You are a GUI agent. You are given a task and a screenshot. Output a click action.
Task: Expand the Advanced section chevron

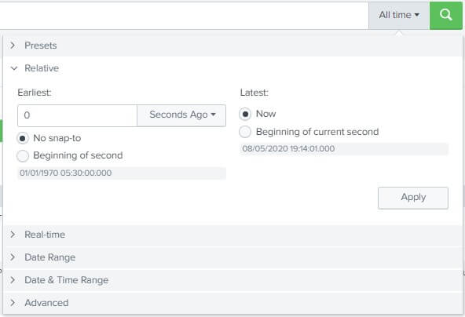[13, 303]
